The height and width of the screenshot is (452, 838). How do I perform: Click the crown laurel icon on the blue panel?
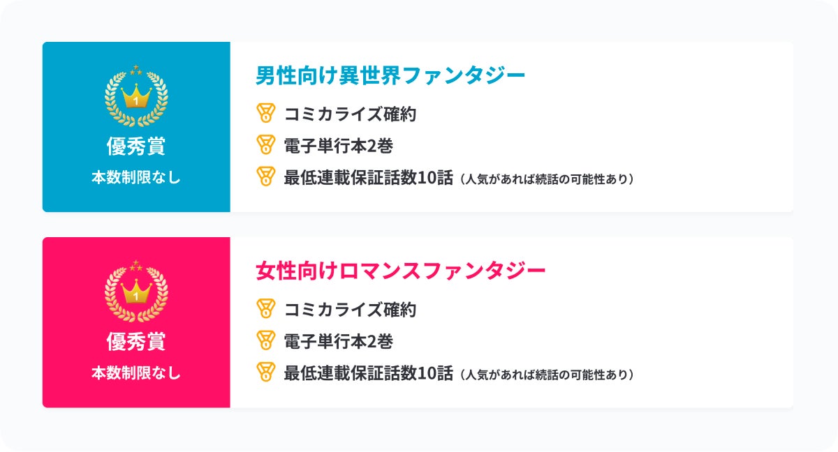click(136, 96)
